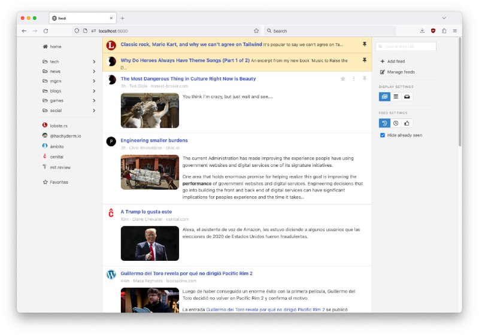Open the Engineering smaller burdens article link

point(154,141)
